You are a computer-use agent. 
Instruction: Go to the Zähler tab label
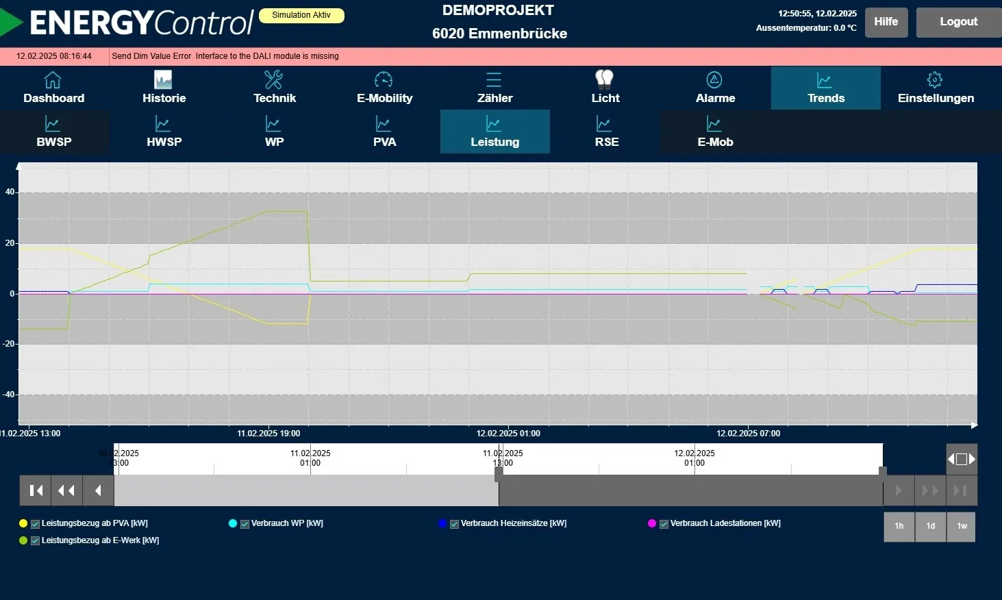pyautogui.click(x=495, y=98)
